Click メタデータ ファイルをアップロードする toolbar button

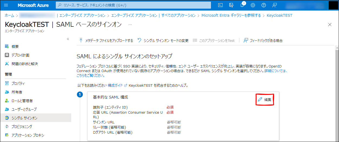pos(106,40)
